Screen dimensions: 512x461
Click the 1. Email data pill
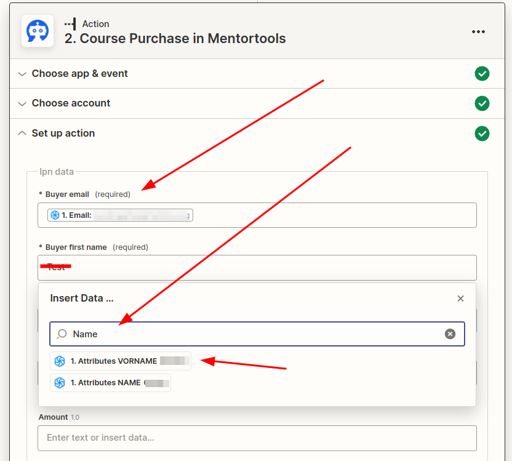click(120, 215)
